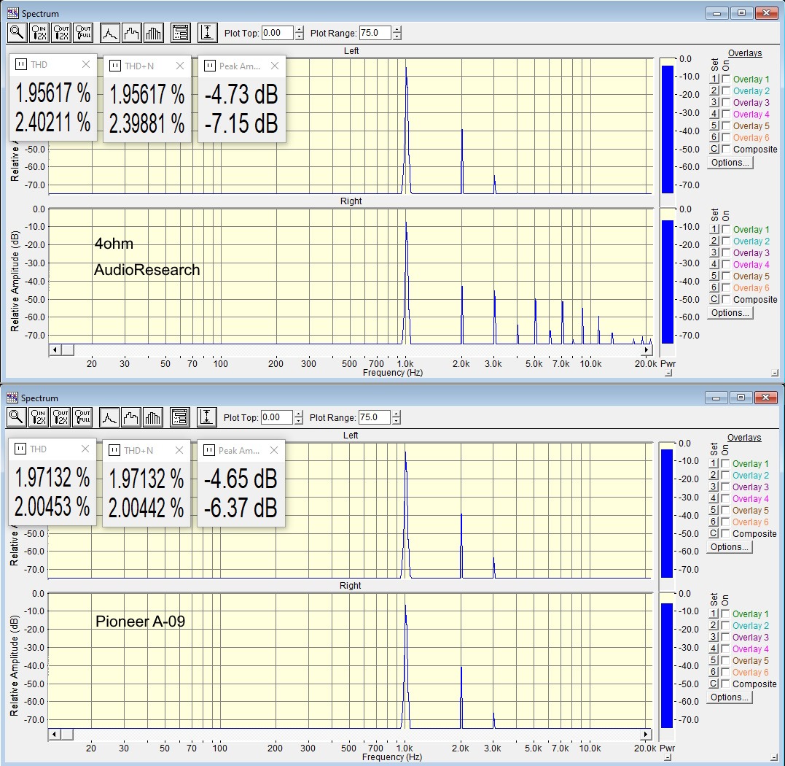The height and width of the screenshot is (766, 785).
Task: Close the Peak Amplitude meter in top window
Action: coord(274,66)
